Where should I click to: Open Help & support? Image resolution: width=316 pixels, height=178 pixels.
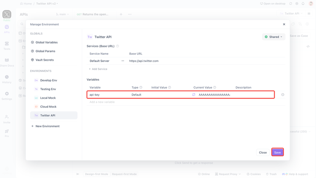pos(295,174)
